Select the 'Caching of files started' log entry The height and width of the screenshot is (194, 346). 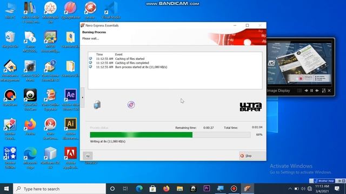coord(130,59)
